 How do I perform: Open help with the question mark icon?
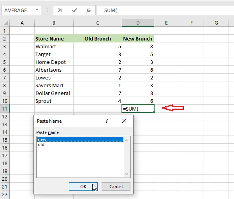click(107, 121)
